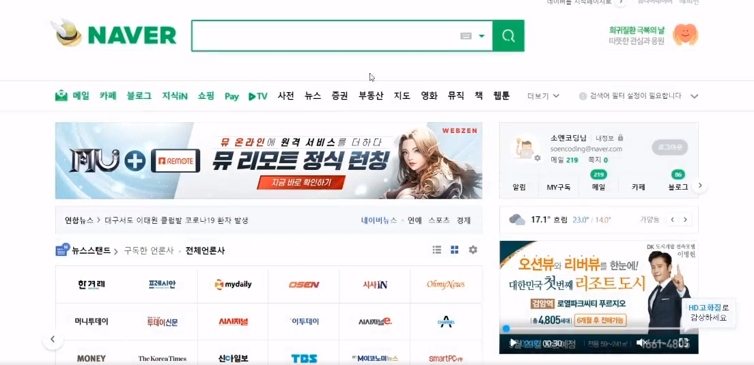Show next profile tabs with right arrow

[x=700, y=186]
